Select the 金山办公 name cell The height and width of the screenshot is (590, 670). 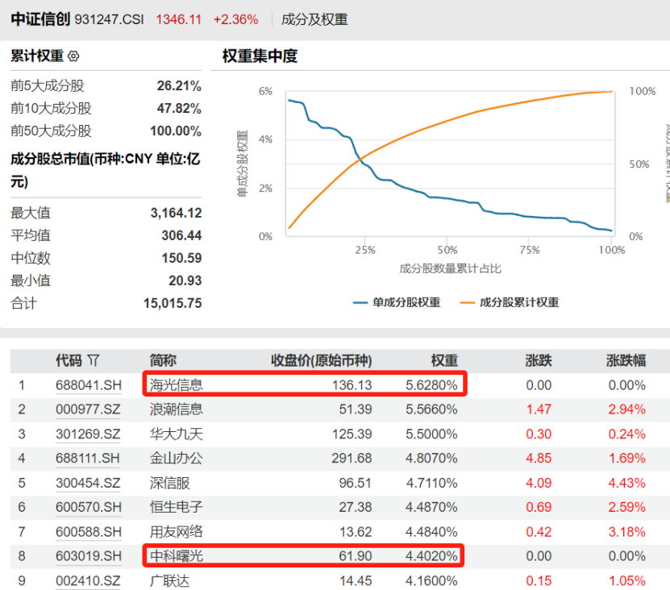(176, 458)
